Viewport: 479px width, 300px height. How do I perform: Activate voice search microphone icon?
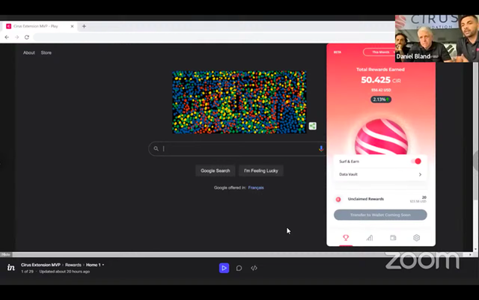[x=321, y=148]
